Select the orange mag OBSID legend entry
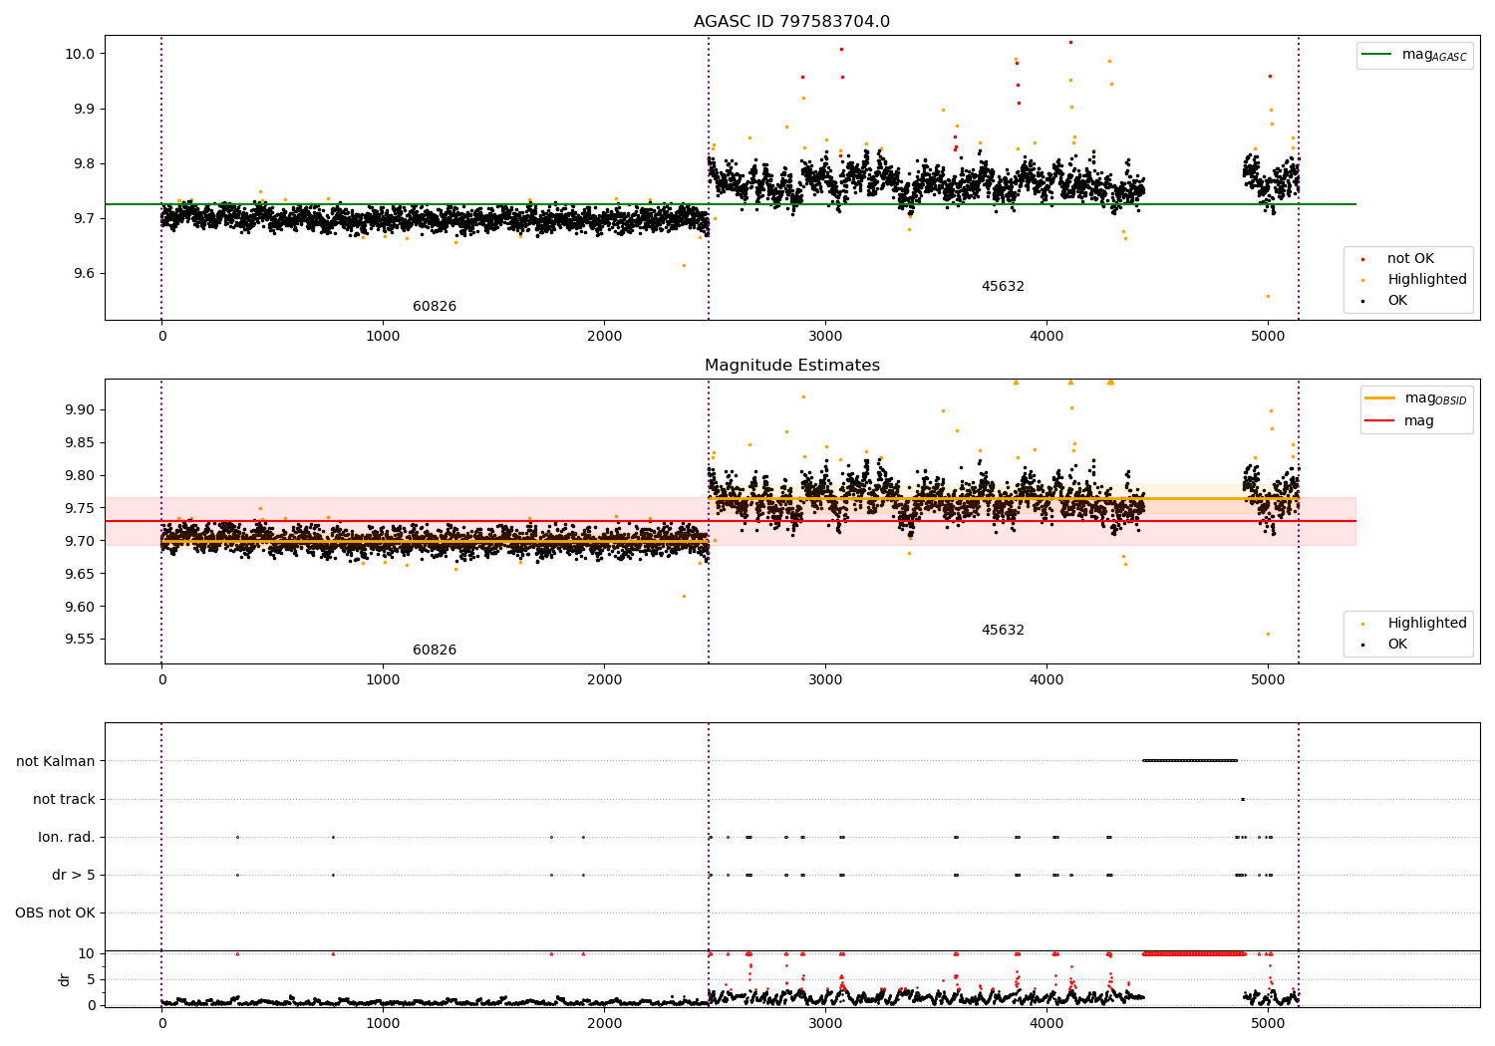1495x1046 pixels. (x=1416, y=398)
